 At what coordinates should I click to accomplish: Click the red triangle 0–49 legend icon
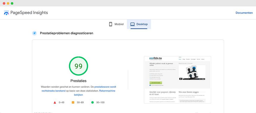tap(55, 102)
